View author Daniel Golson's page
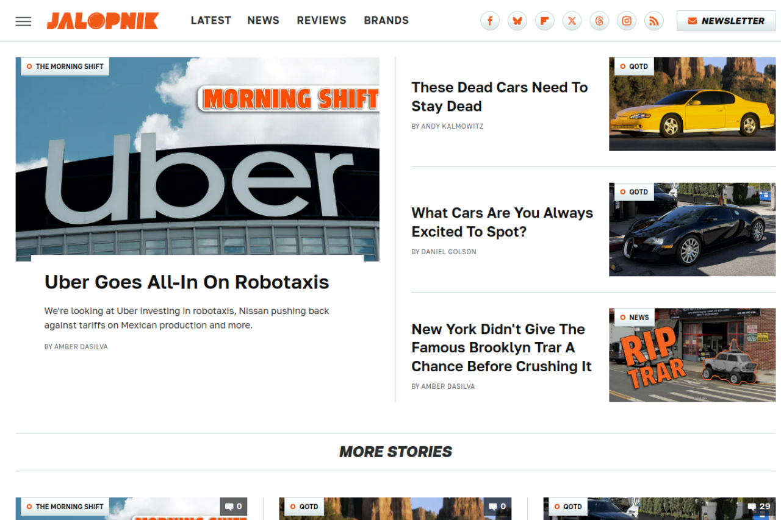Image resolution: width=781 pixels, height=520 pixels. 448,252
